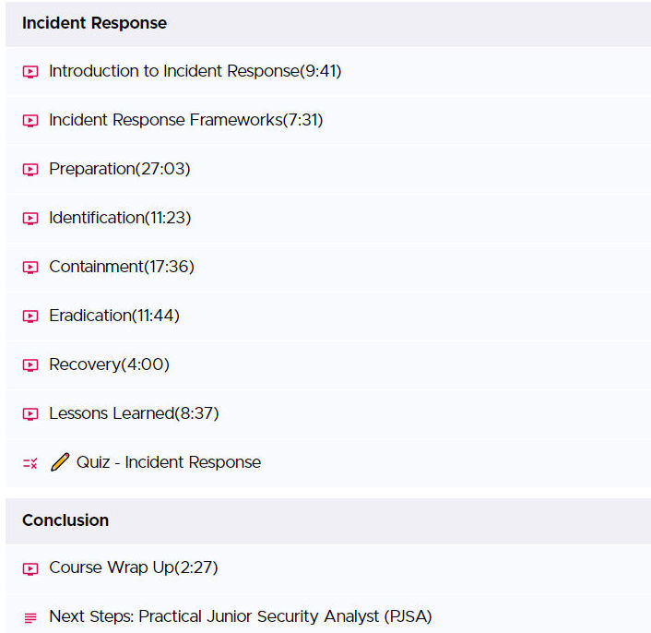Open Containment(17:36) lesson title

click(122, 267)
